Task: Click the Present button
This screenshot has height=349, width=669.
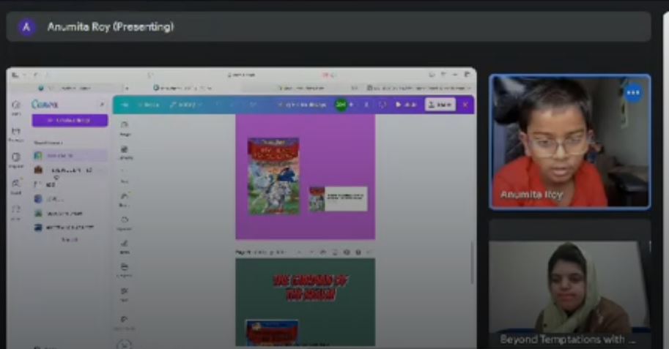Action: 406,105
